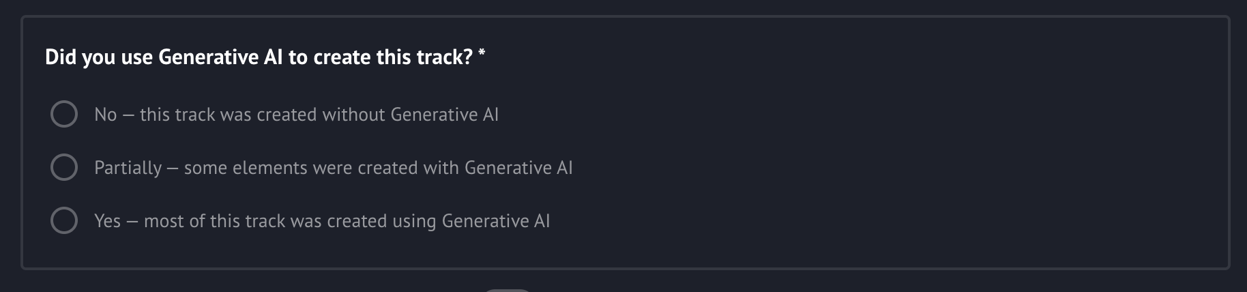Click the 'Yes — most of this track' label
Image resolution: width=1247 pixels, height=292 pixels.
tap(322, 221)
